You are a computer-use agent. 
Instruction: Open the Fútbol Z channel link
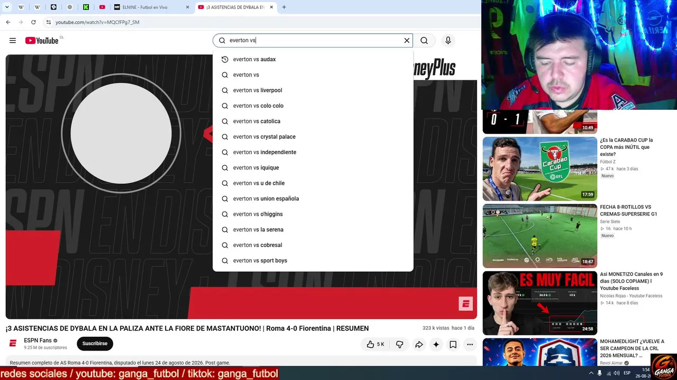click(608, 162)
